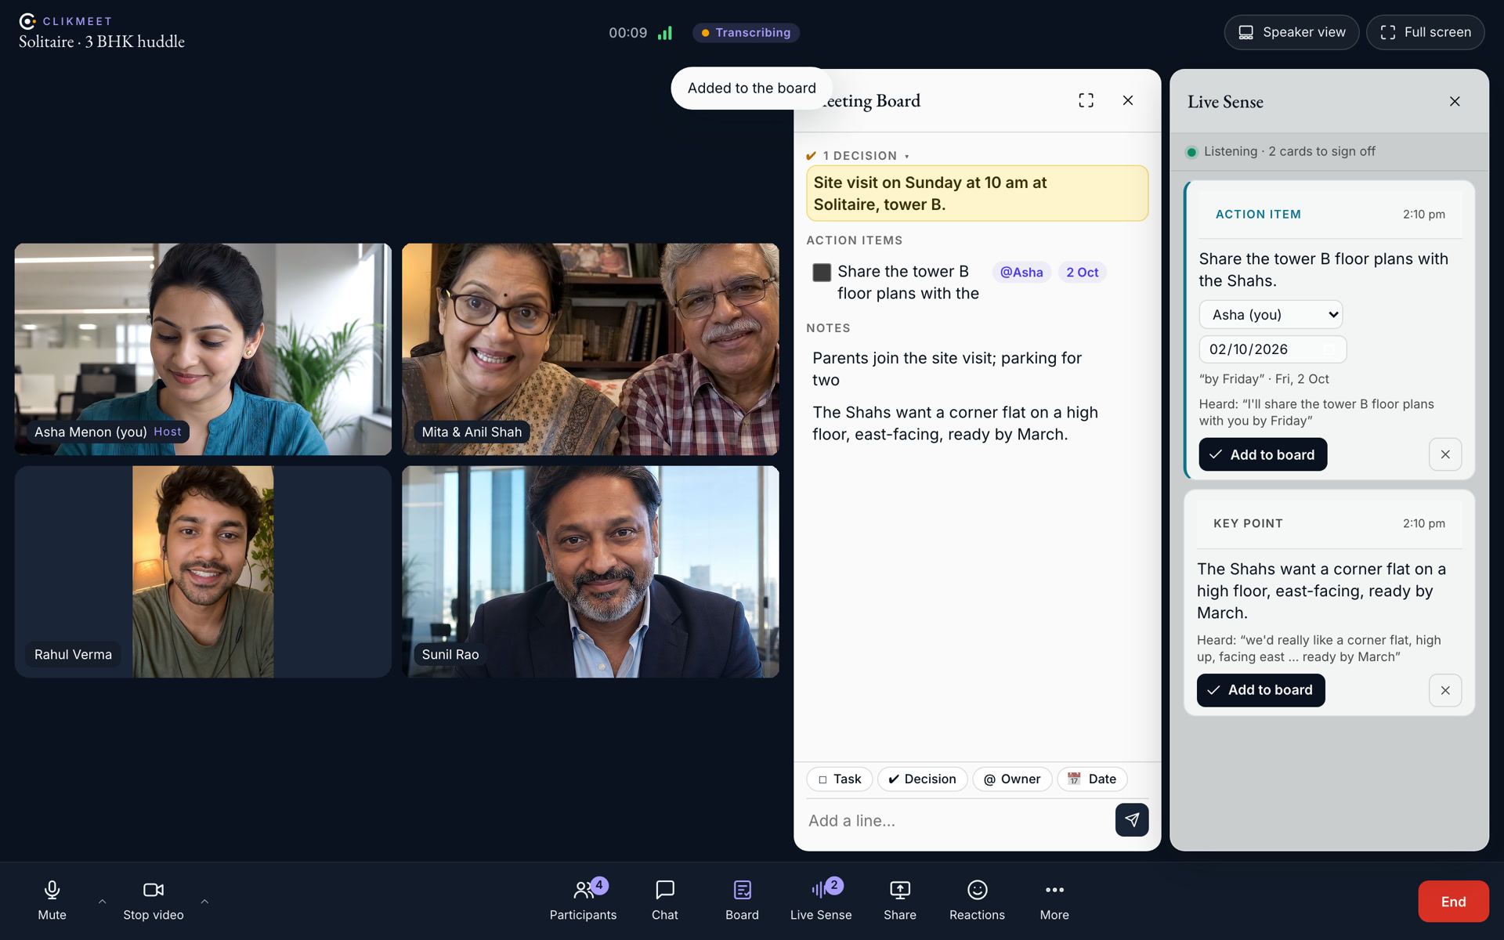The image size is (1504, 940).
Task: Close the Live Sense panel
Action: 1455,101
